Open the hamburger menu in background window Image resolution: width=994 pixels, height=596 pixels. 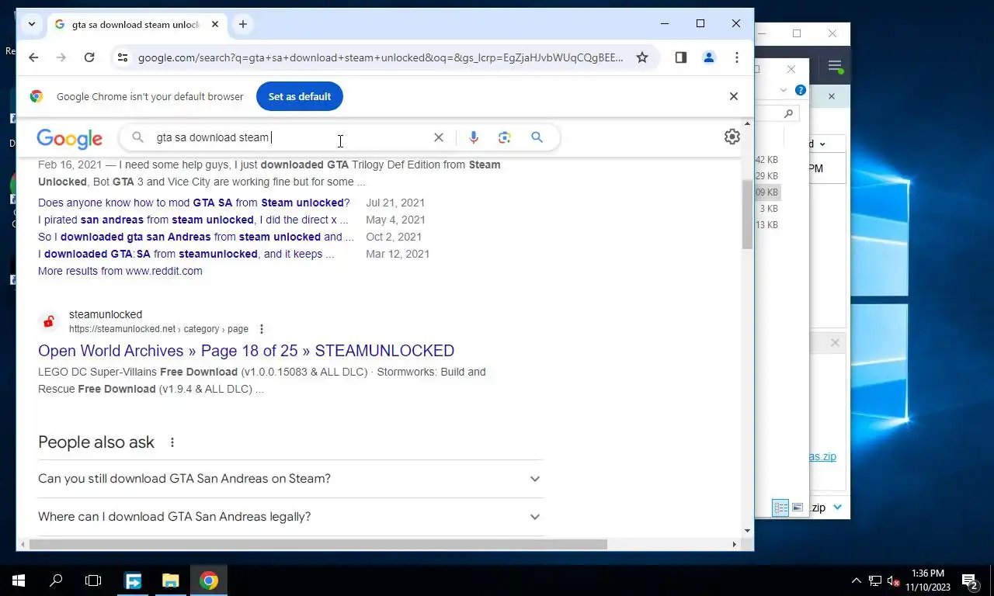(835, 67)
